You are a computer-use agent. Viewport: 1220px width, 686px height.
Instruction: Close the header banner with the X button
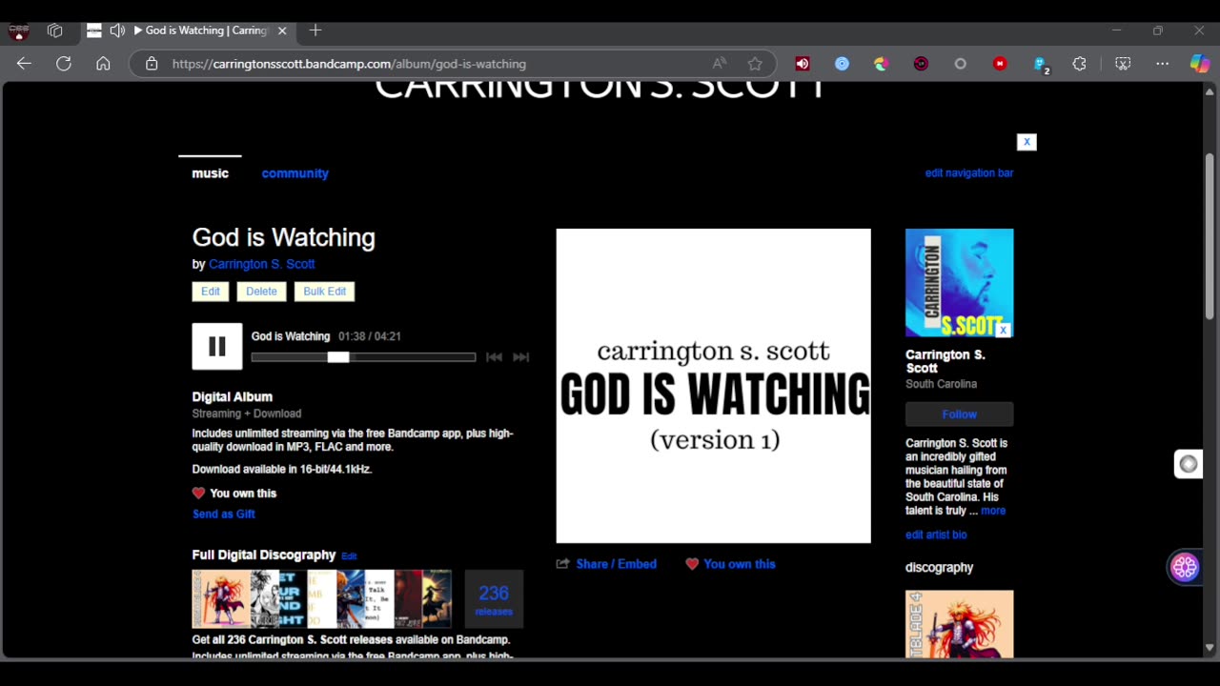1027,142
